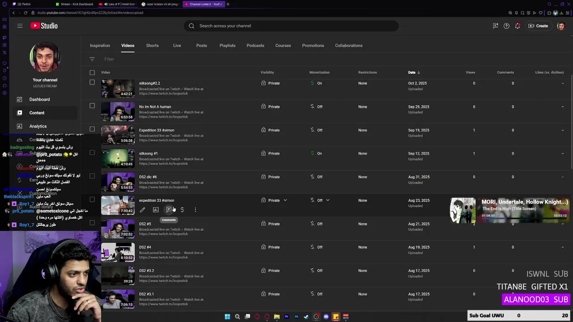Open analytics icon for expedition 33 #simon video
Viewport: 573px width, 322px height.
point(156,210)
